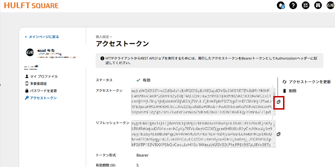Click the sidebar profile avatar circle
335x167 pixels.
pyautogui.click(x=30, y=53)
